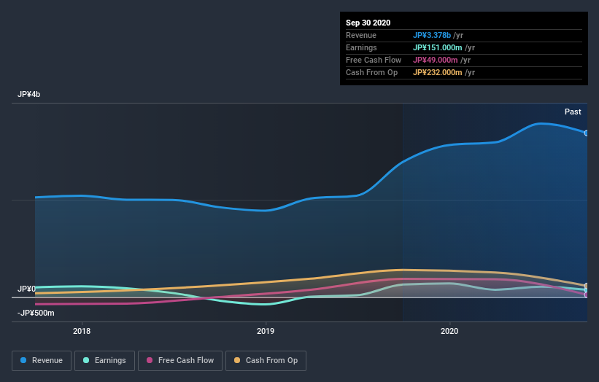Image resolution: width=599 pixels, height=382 pixels.
Task: Toggle the Revenue legend button
Action: pyautogui.click(x=42, y=361)
